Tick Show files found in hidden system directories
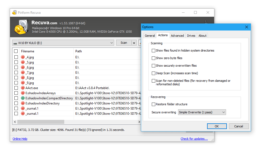 [x=154, y=50]
